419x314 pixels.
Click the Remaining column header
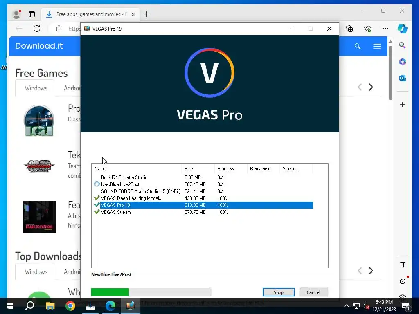(263, 169)
